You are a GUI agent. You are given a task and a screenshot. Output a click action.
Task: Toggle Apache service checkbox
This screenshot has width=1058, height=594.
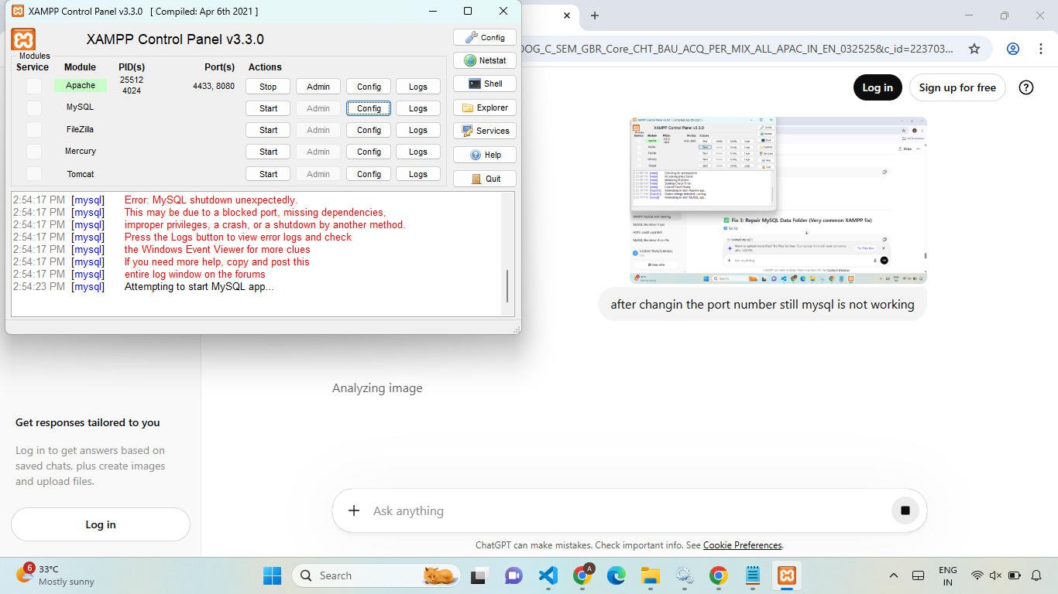coord(34,87)
